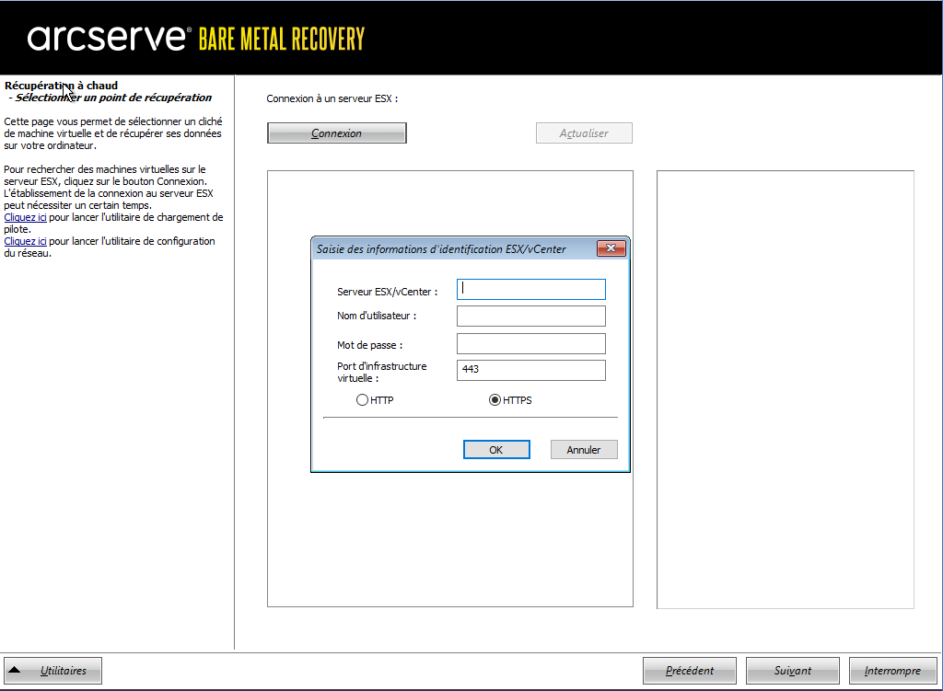This screenshot has width=943, height=691.
Task: Proceed with the Suivant button
Action: point(793,671)
